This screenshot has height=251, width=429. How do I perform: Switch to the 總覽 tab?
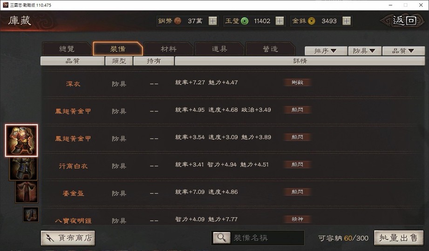(67, 49)
